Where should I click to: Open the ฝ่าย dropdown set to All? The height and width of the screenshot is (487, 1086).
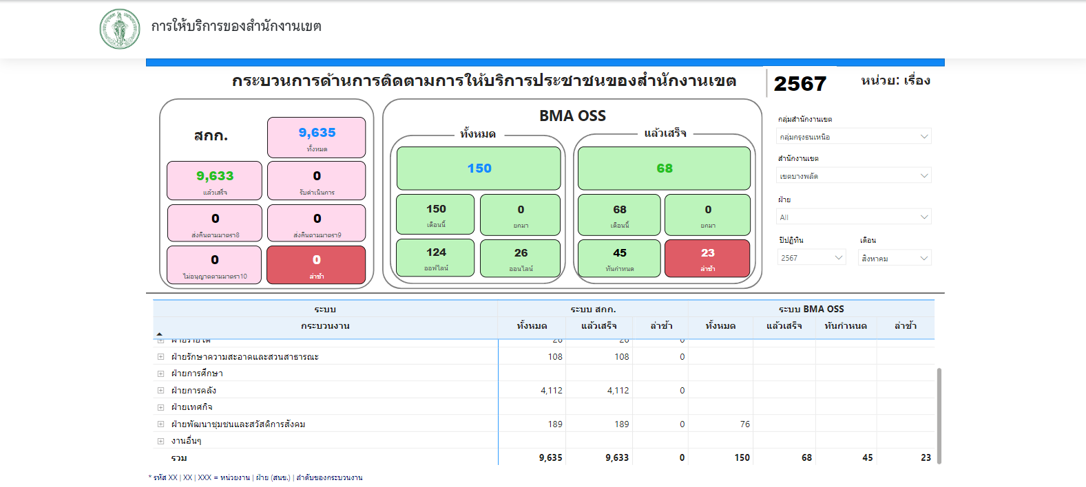point(853,217)
